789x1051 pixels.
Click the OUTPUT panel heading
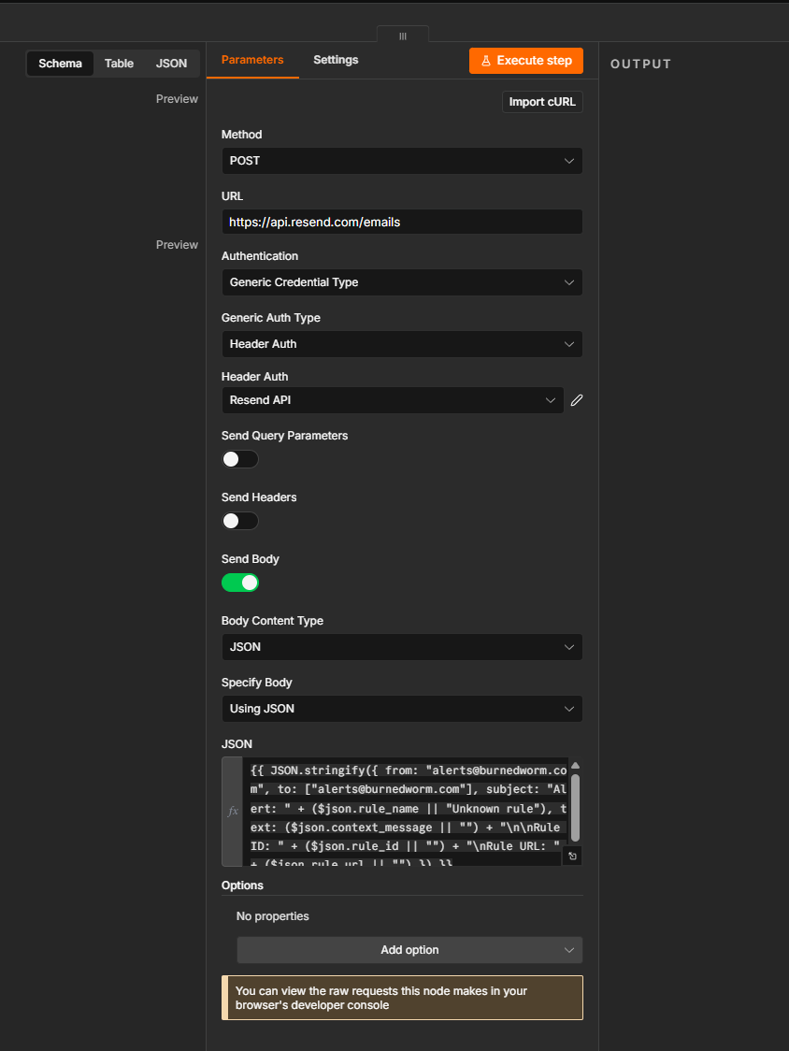(x=640, y=64)
